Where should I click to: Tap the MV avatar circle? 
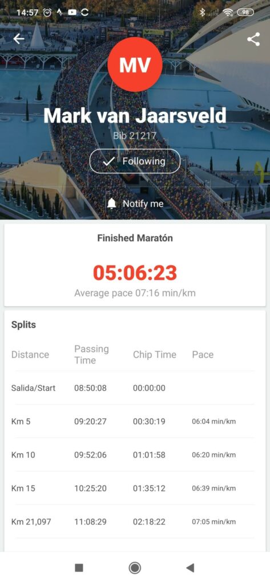tap(135, 64)
